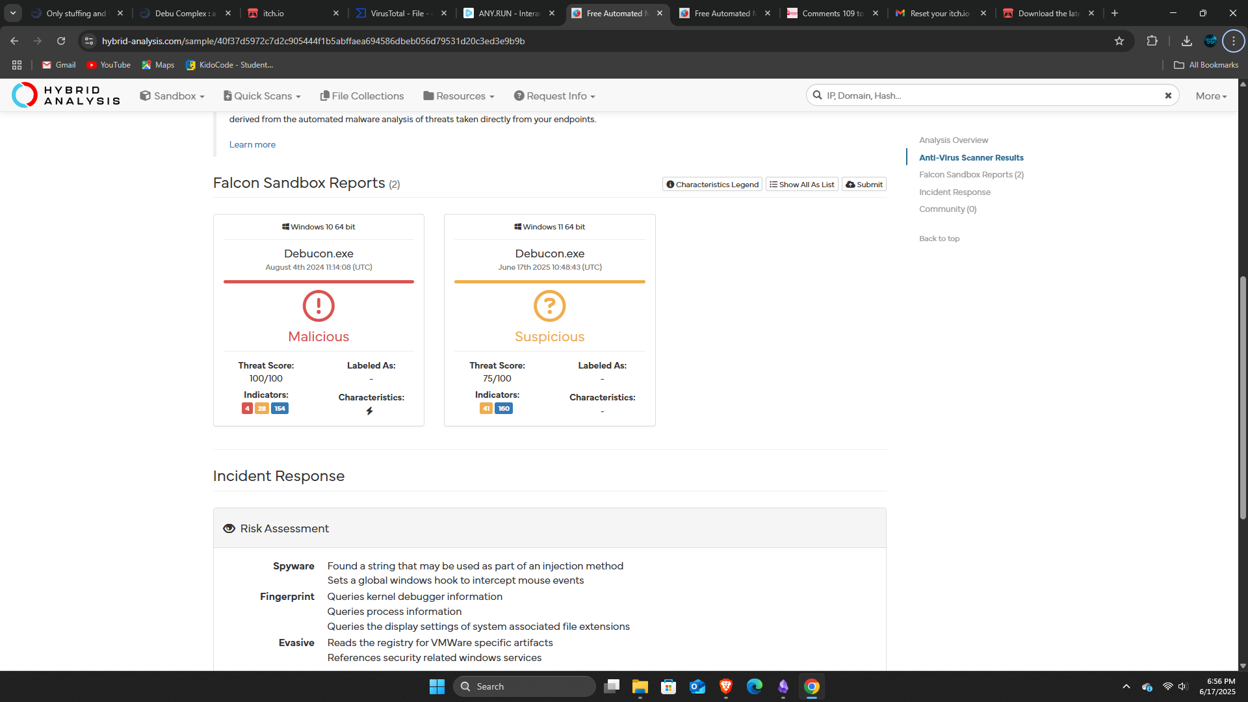Image resolution: width=1248 pixels, height=702 pixels.
Task: Click the Suspicious question mark icon
Action: click(550, 305)
